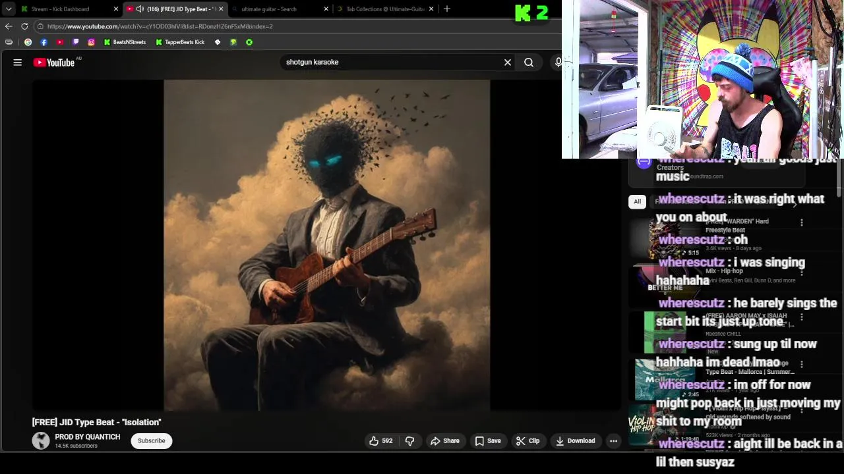The height and width of the screenshot is (474, 844).
Task: Save video to a playlist
Action: 488,441
